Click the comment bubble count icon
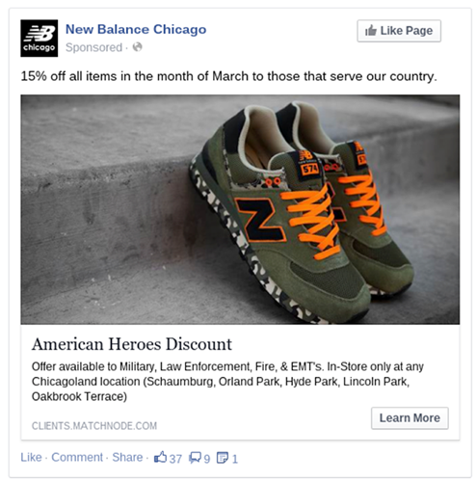 [x=195, y=457]
